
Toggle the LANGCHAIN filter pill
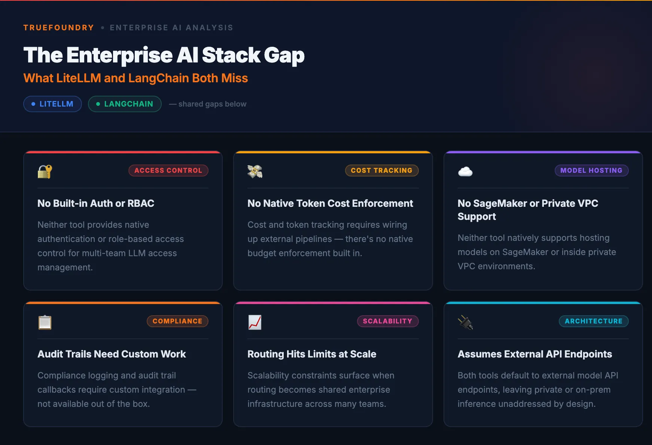pyautogui.click(x=125, y=104)
